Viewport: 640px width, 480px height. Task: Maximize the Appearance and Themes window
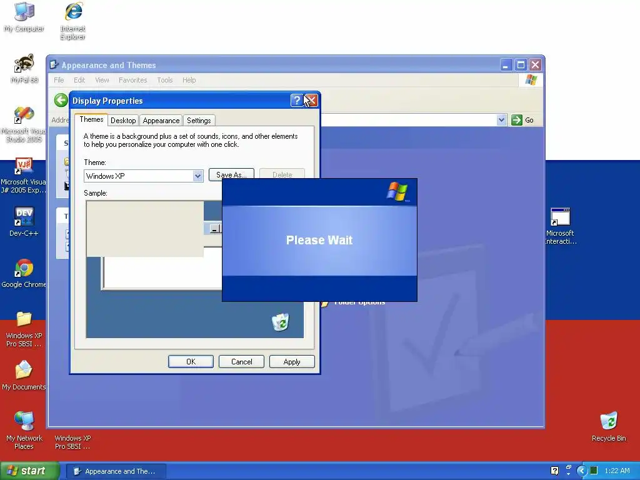521,65
